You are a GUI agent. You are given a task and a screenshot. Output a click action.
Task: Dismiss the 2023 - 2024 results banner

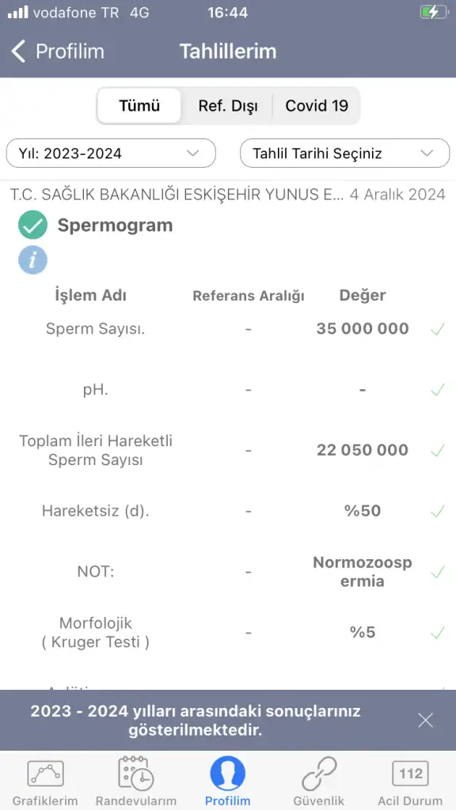pos(425,720)
